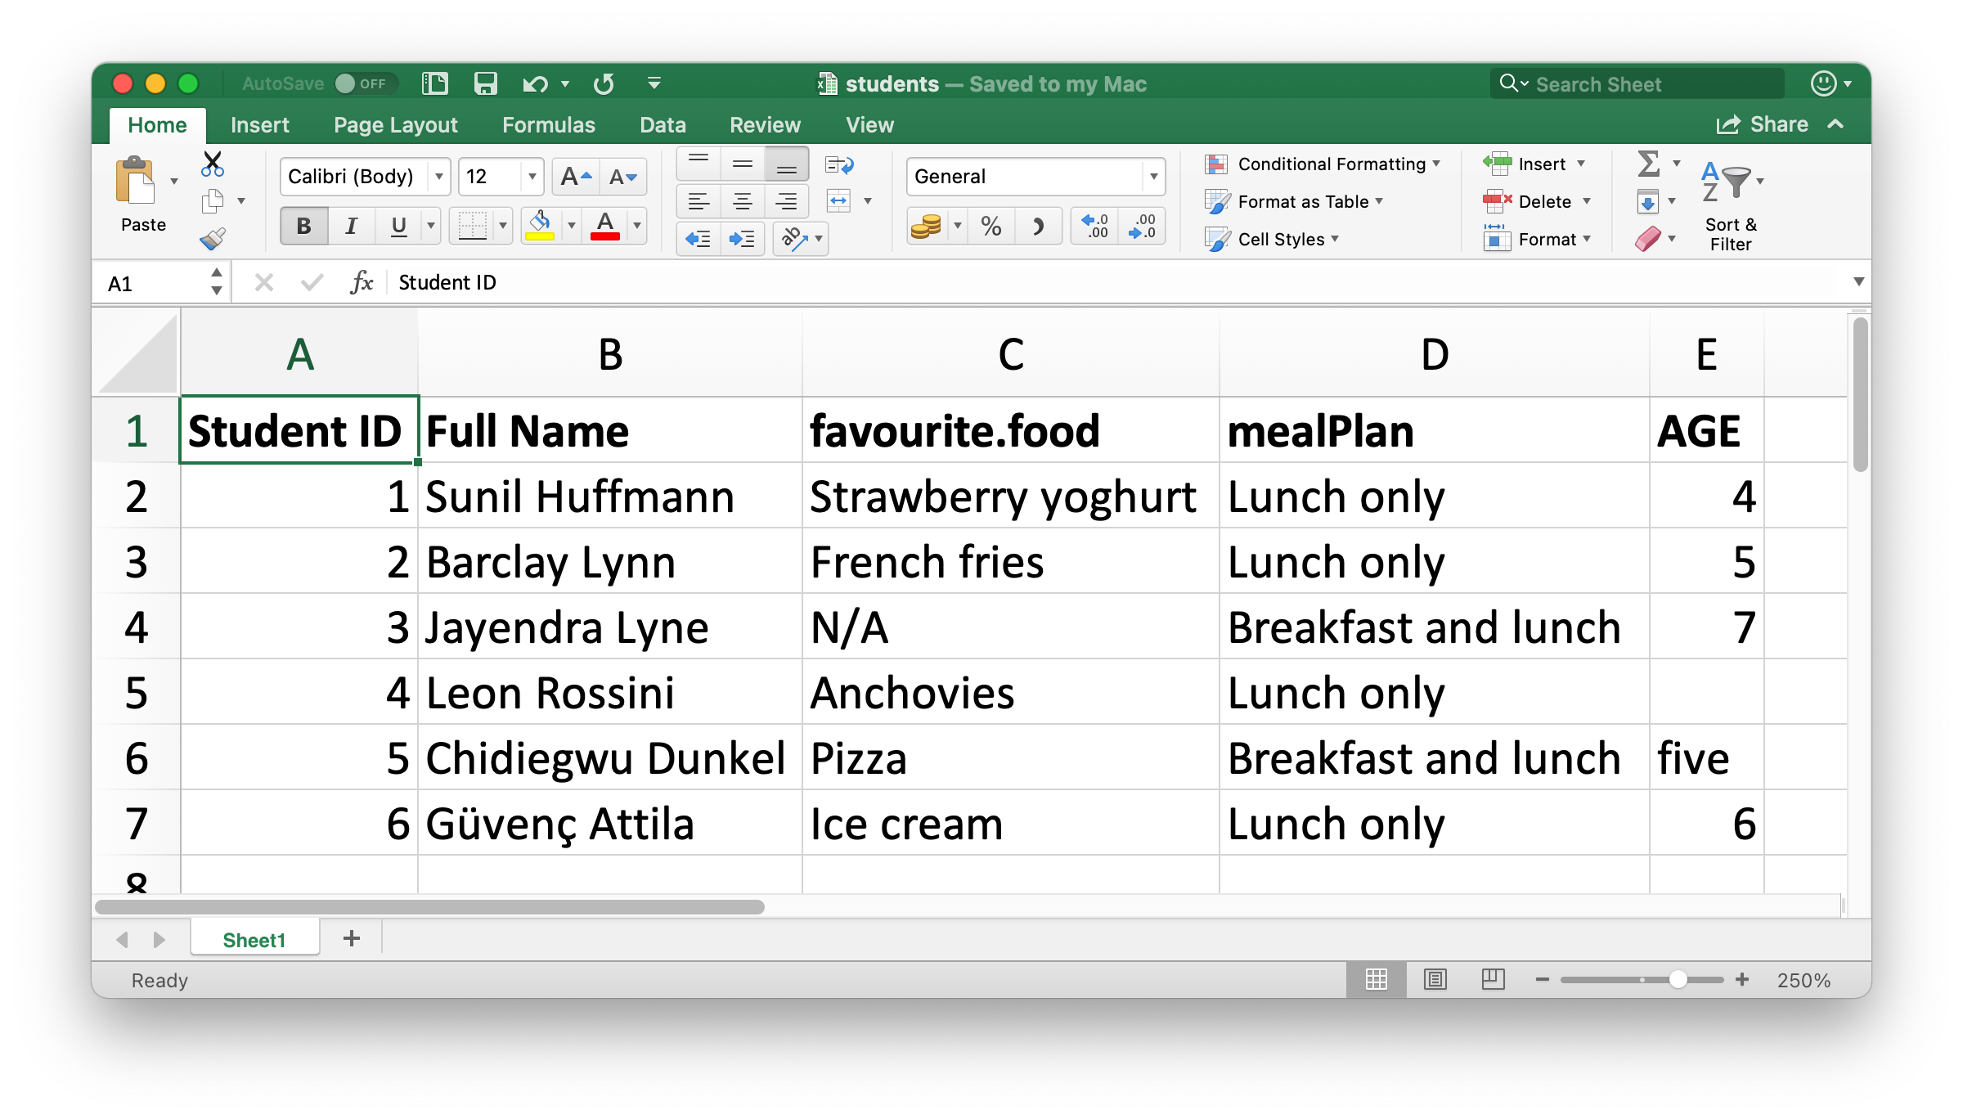Click the Conditional Formatting button

[1327, 164]
